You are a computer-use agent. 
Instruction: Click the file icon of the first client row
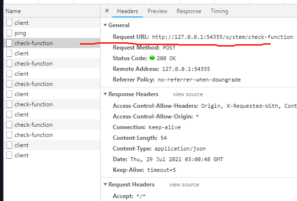pos(9,23)
